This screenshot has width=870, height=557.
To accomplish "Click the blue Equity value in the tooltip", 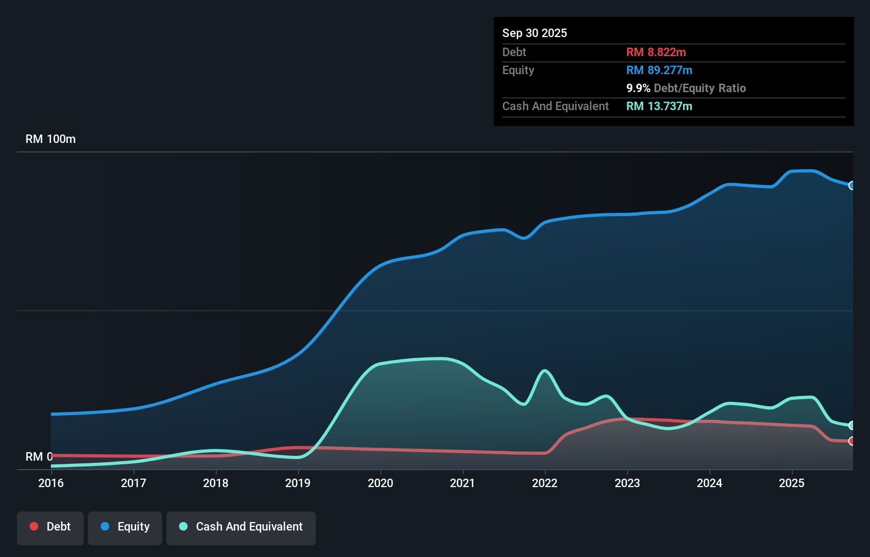I will click(659, 70).
